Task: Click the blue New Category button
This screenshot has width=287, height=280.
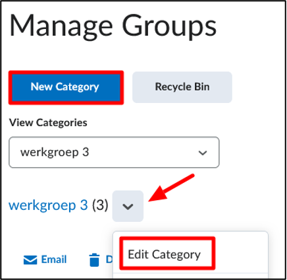Action: [66, 87]
